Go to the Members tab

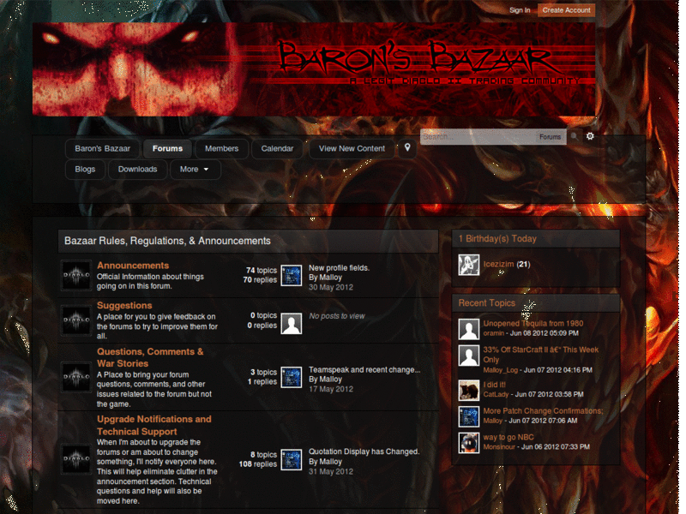click(x=222, y=148)
